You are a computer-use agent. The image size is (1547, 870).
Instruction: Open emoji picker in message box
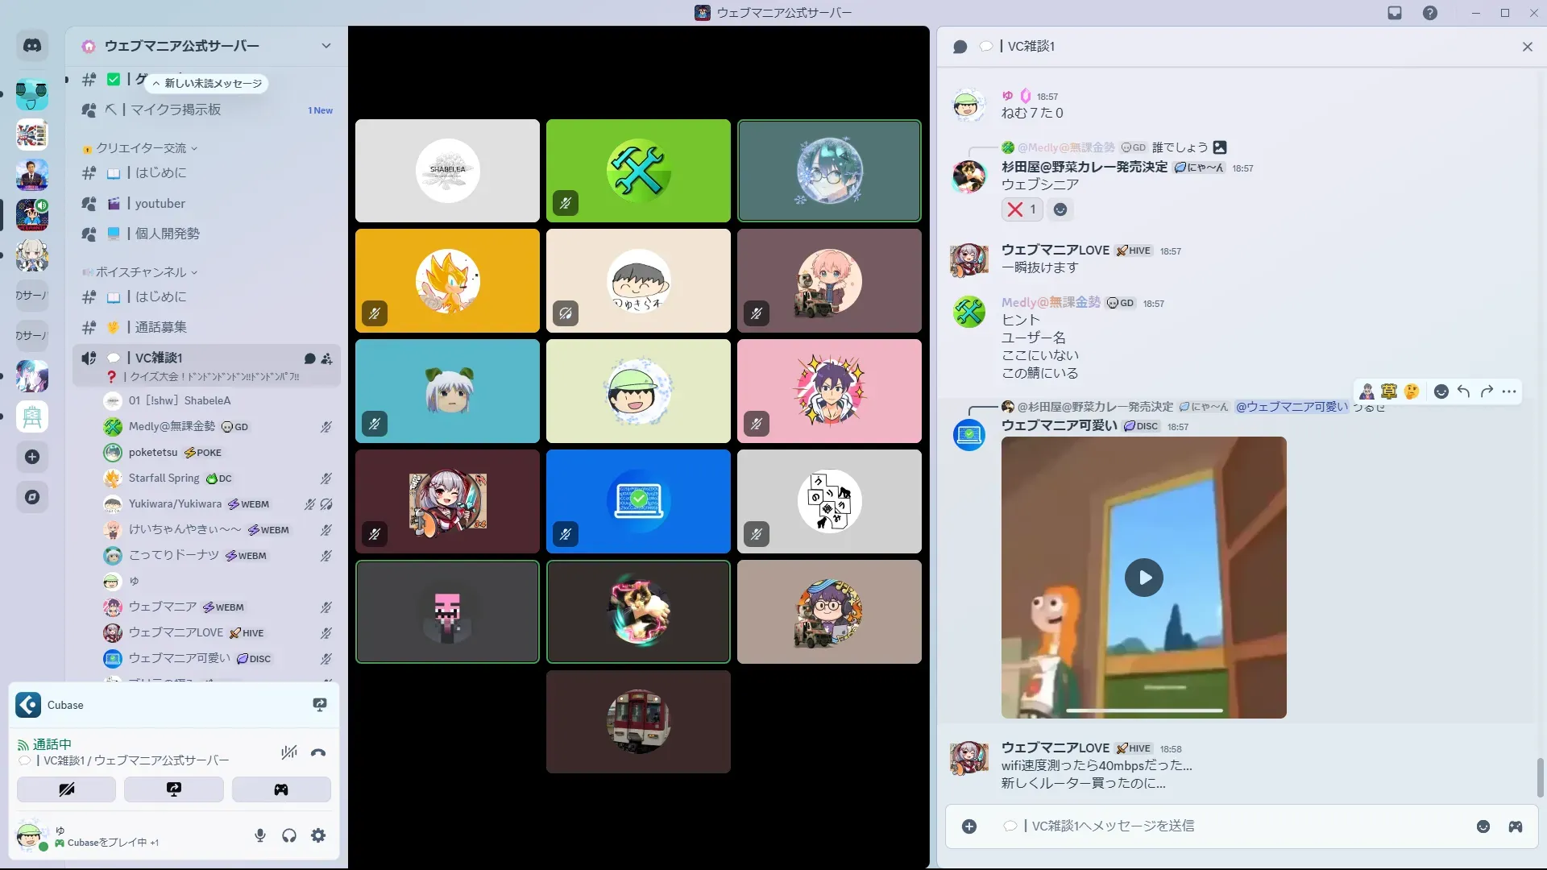[1483, 826]
